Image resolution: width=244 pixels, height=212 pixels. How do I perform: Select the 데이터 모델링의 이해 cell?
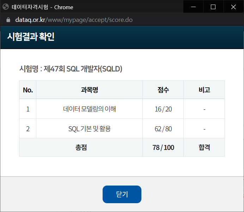[89, 109]
